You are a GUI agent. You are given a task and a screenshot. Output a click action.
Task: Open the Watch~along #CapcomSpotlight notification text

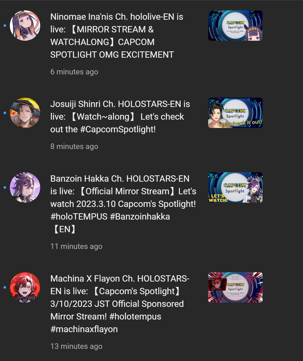120,117
